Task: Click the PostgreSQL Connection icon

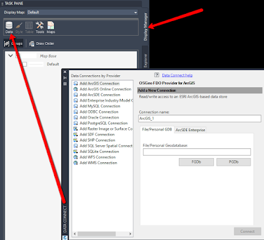Action: (76, 123)
